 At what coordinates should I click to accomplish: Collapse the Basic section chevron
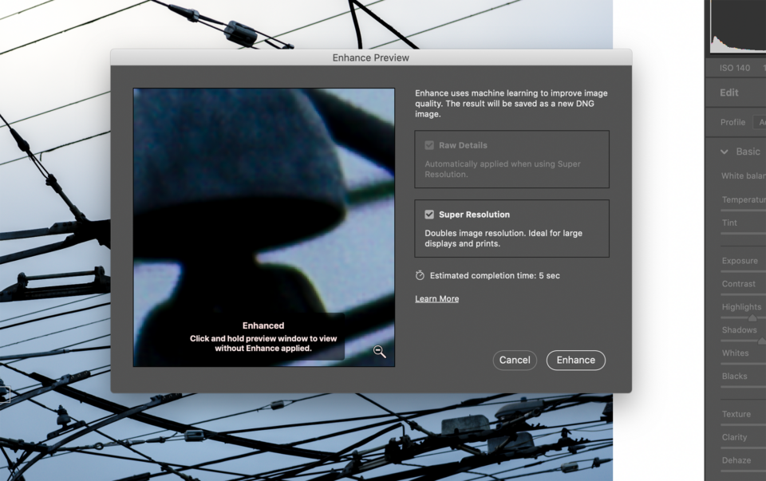pyautogui.click(x=725, y=152)
